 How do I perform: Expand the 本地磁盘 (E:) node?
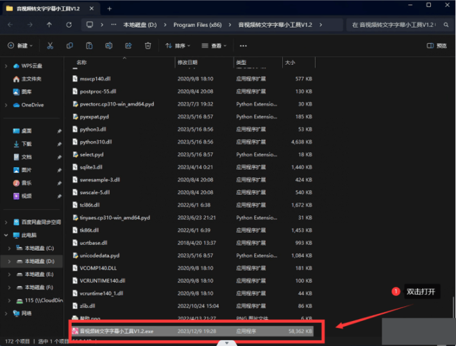[x=10, y=274]
